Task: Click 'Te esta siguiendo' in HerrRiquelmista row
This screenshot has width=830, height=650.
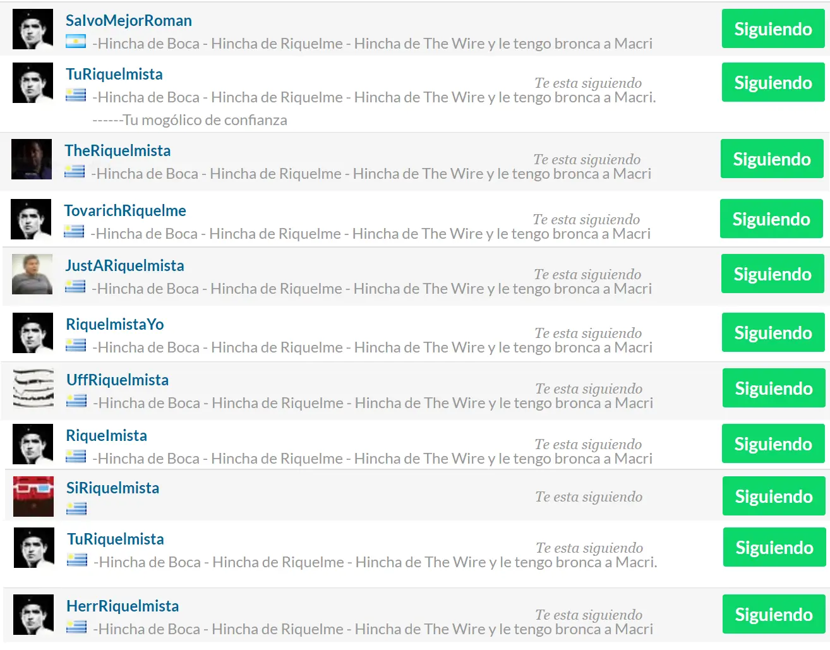Action: click(589, 615)
